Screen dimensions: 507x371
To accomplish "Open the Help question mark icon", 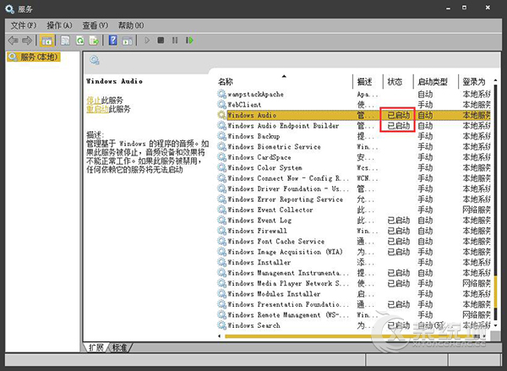I will [113, 41].
